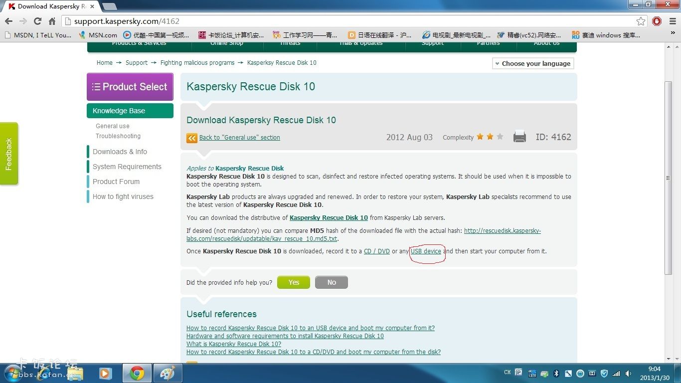Click the Yes helpful button
This screenshot has height=383, width=681.
[294, 282]
